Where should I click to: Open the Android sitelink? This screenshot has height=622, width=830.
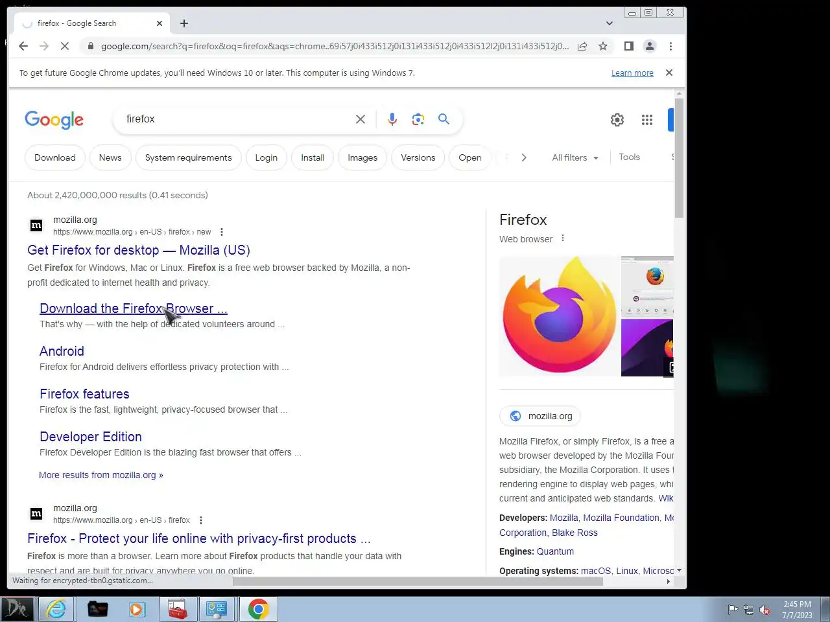click(x=62, y=351)
